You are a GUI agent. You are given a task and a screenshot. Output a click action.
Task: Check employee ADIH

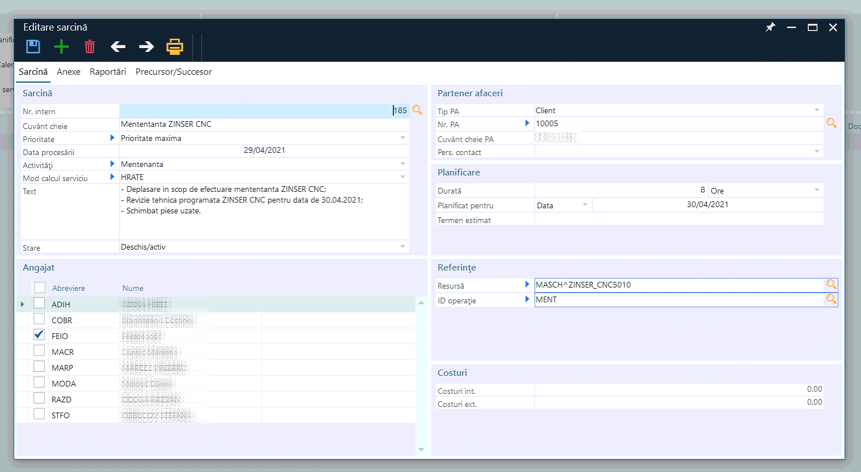tap(39, 303)
